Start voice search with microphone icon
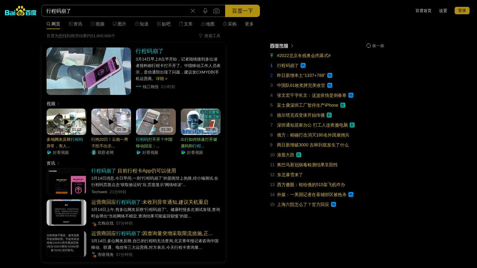The image size is (477, 268). pos(205,11)
